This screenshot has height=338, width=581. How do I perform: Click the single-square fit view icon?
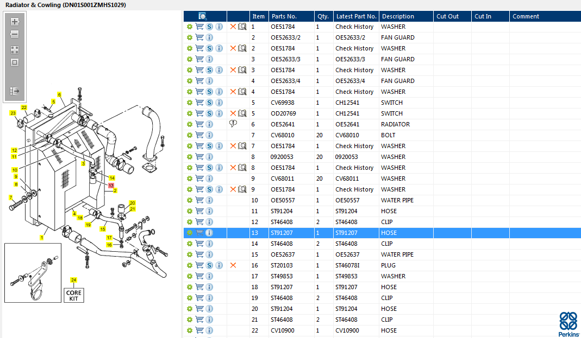(x=15, y=62)
